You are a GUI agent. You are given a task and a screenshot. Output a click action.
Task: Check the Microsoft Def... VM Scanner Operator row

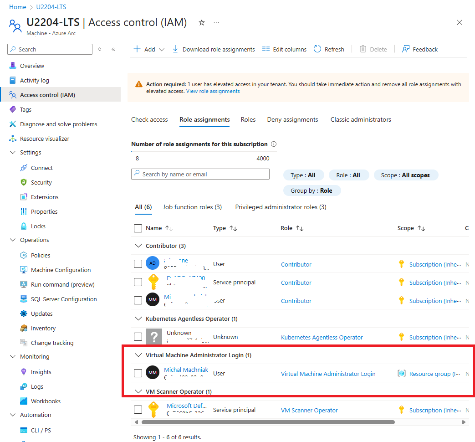pos(138,410)
